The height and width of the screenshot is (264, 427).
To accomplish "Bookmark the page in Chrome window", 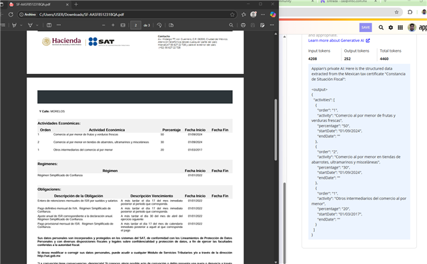I will click(396, 12).
